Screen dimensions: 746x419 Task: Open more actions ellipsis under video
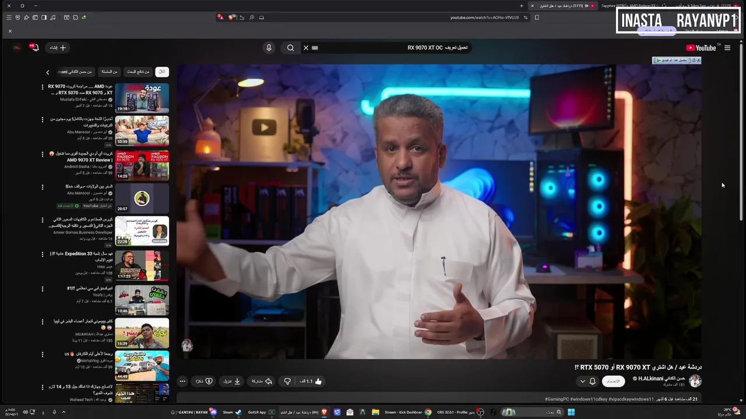[x=182, y=381]
